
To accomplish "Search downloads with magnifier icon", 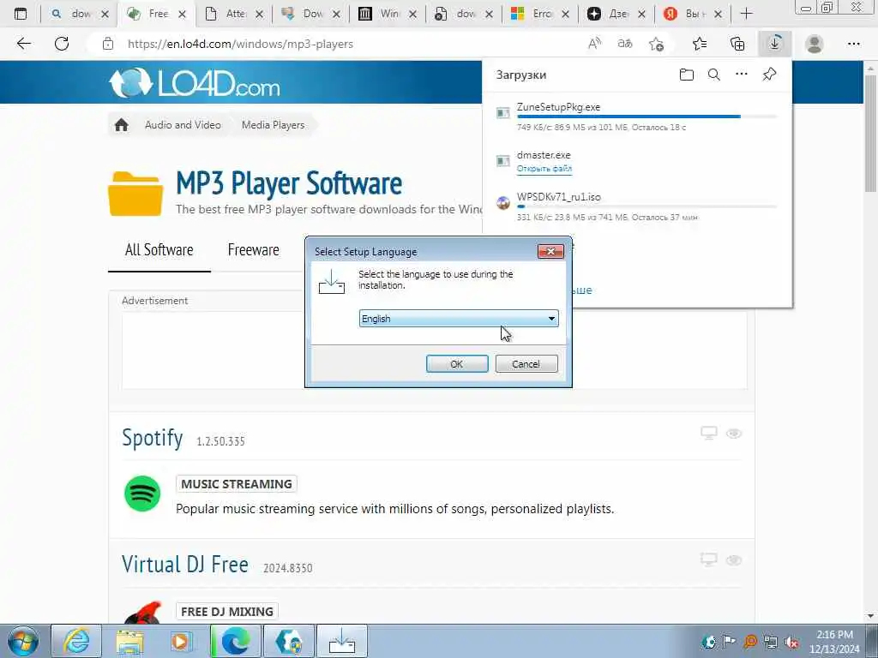I will click(x=714, y=75).
